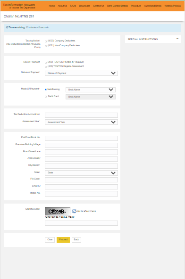The width and height of the screenshot is (185, 279).
Task: Click the CExsB captcha image
Action: pyautogui.click(x=58, y=212)
